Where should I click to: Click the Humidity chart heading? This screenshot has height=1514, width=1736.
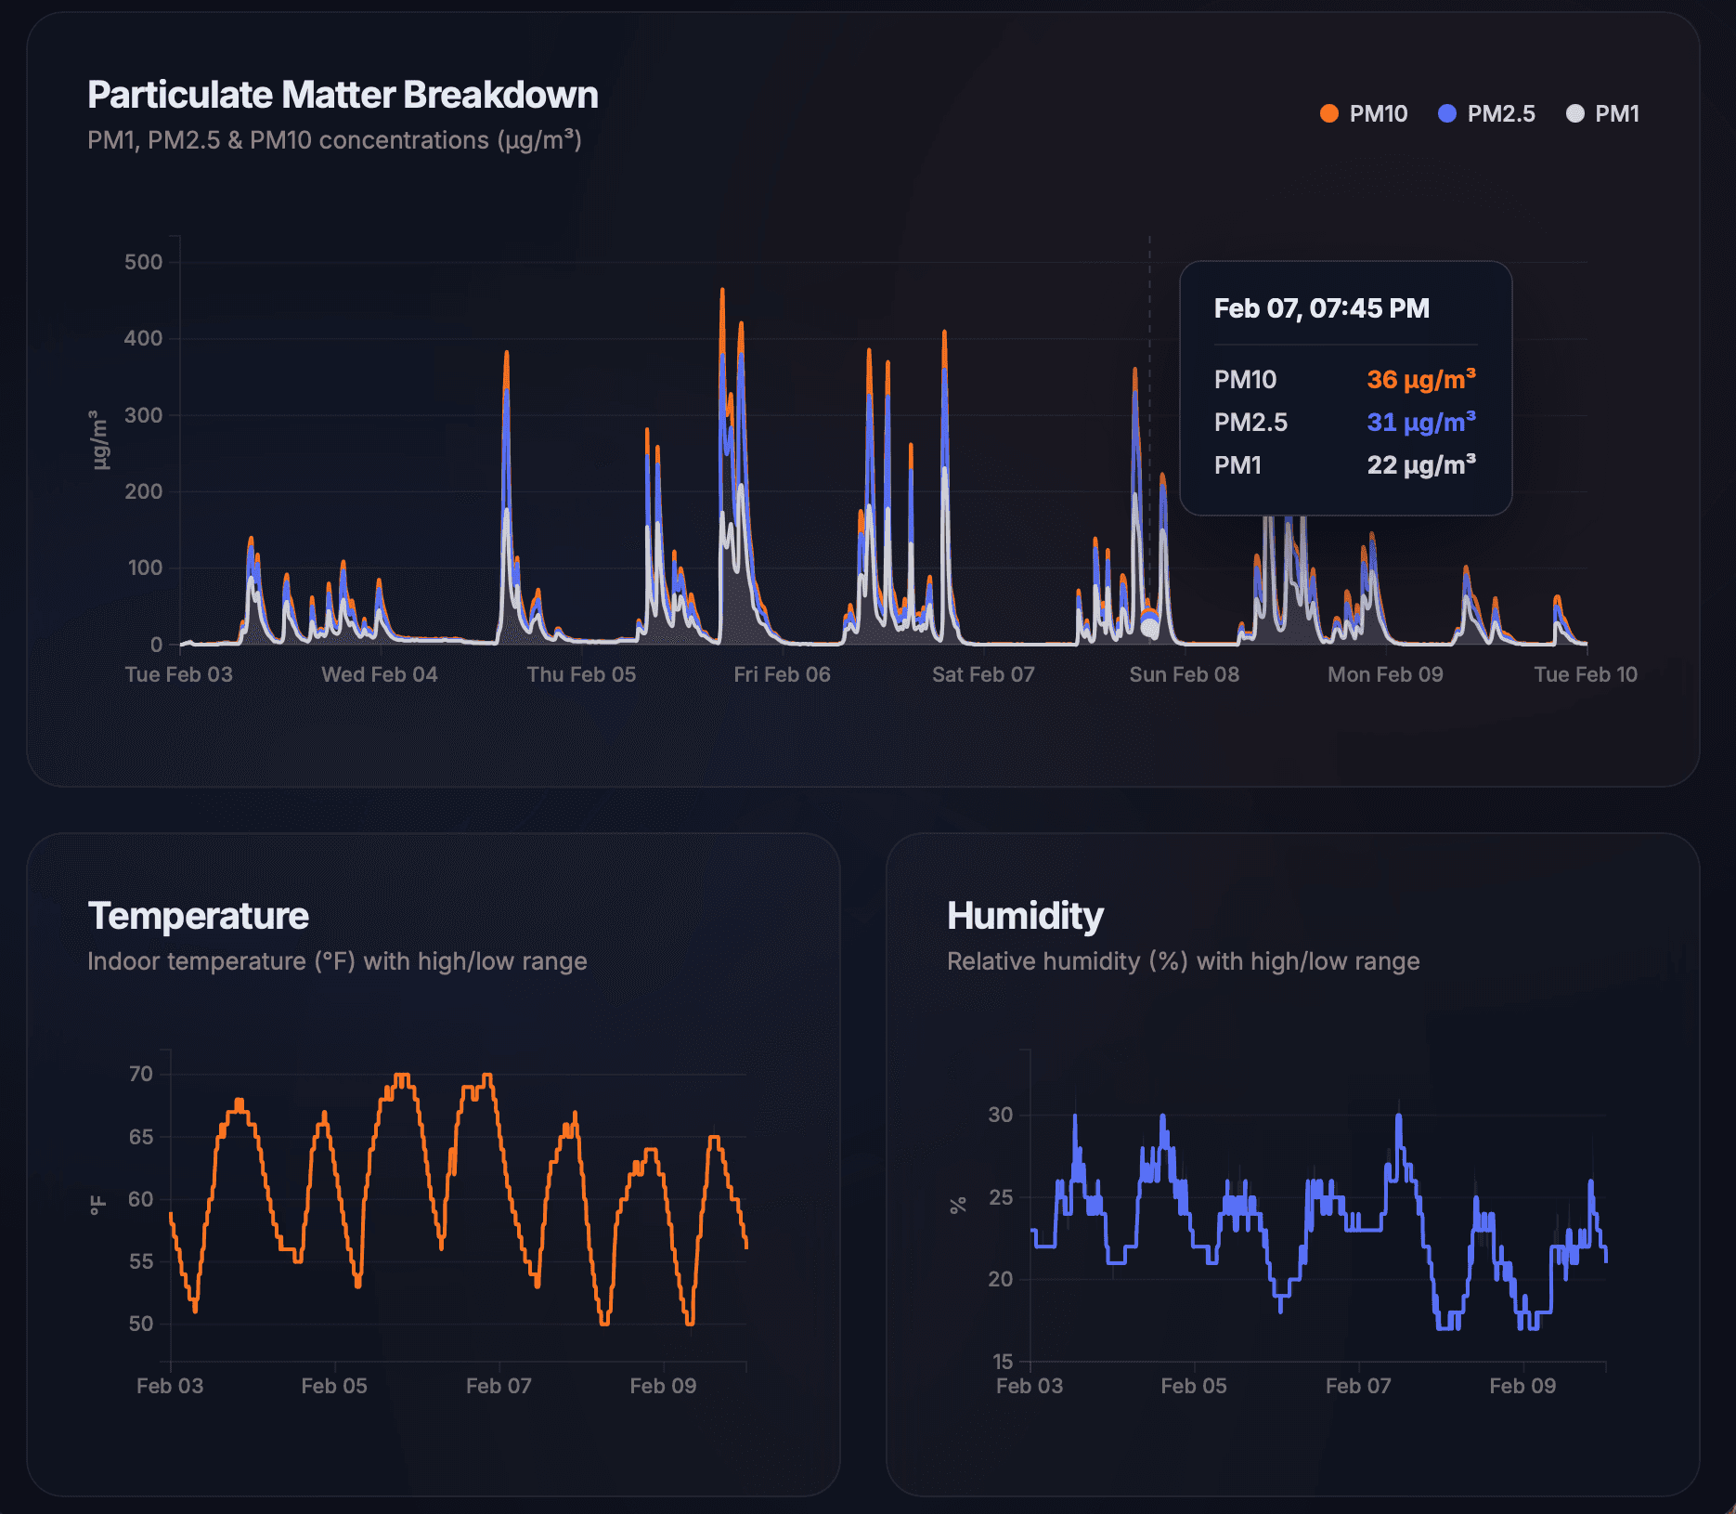pos(1025,916)
